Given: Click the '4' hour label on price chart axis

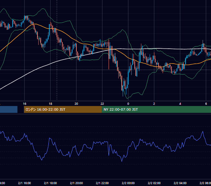Looking at the screenshot, I should [180, 104].
